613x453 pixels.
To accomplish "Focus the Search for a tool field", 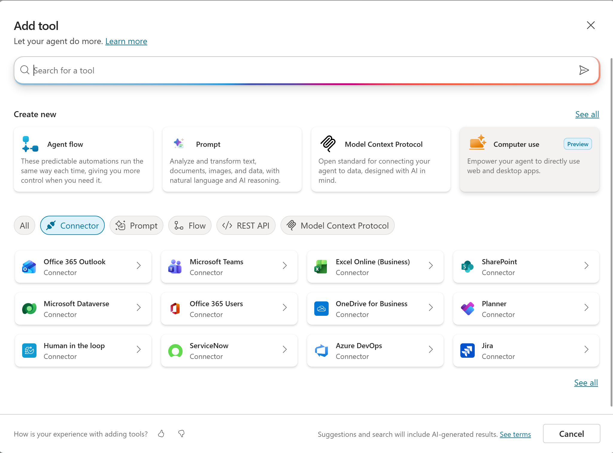I will [x=299, y=70].
